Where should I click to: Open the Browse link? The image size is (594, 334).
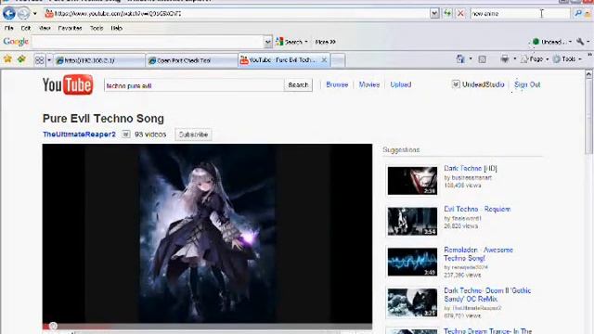(x=337, y=84)
